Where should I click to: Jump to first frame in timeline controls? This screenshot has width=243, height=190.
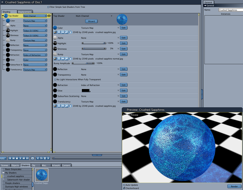(x=10, y=158)
